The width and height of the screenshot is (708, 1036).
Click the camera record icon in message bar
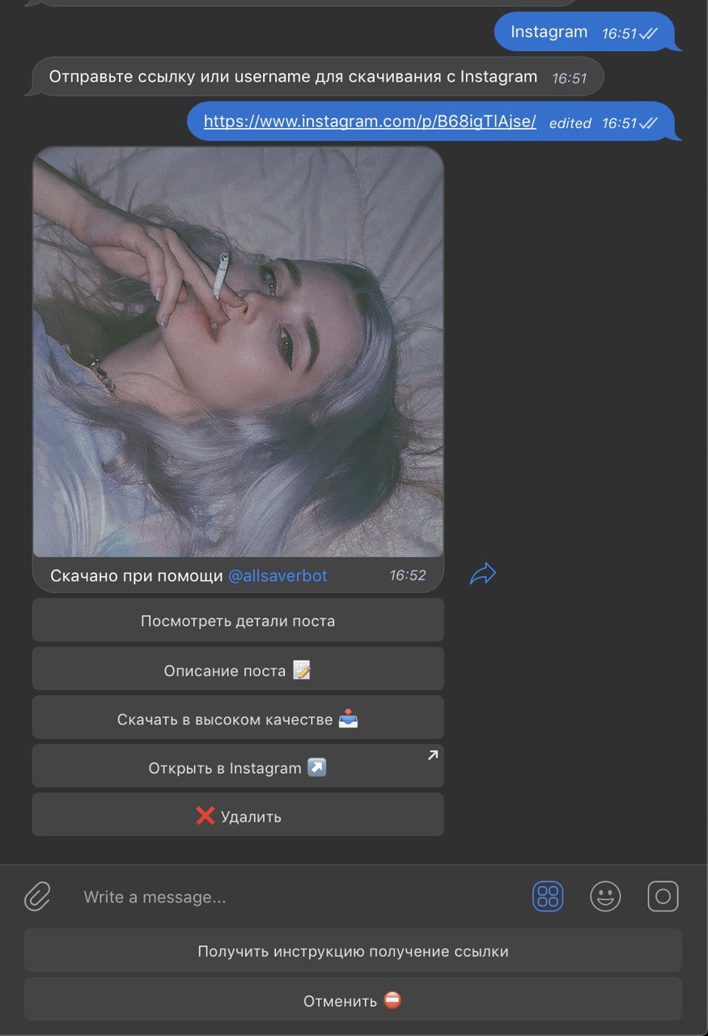click(x=663, y=897)
